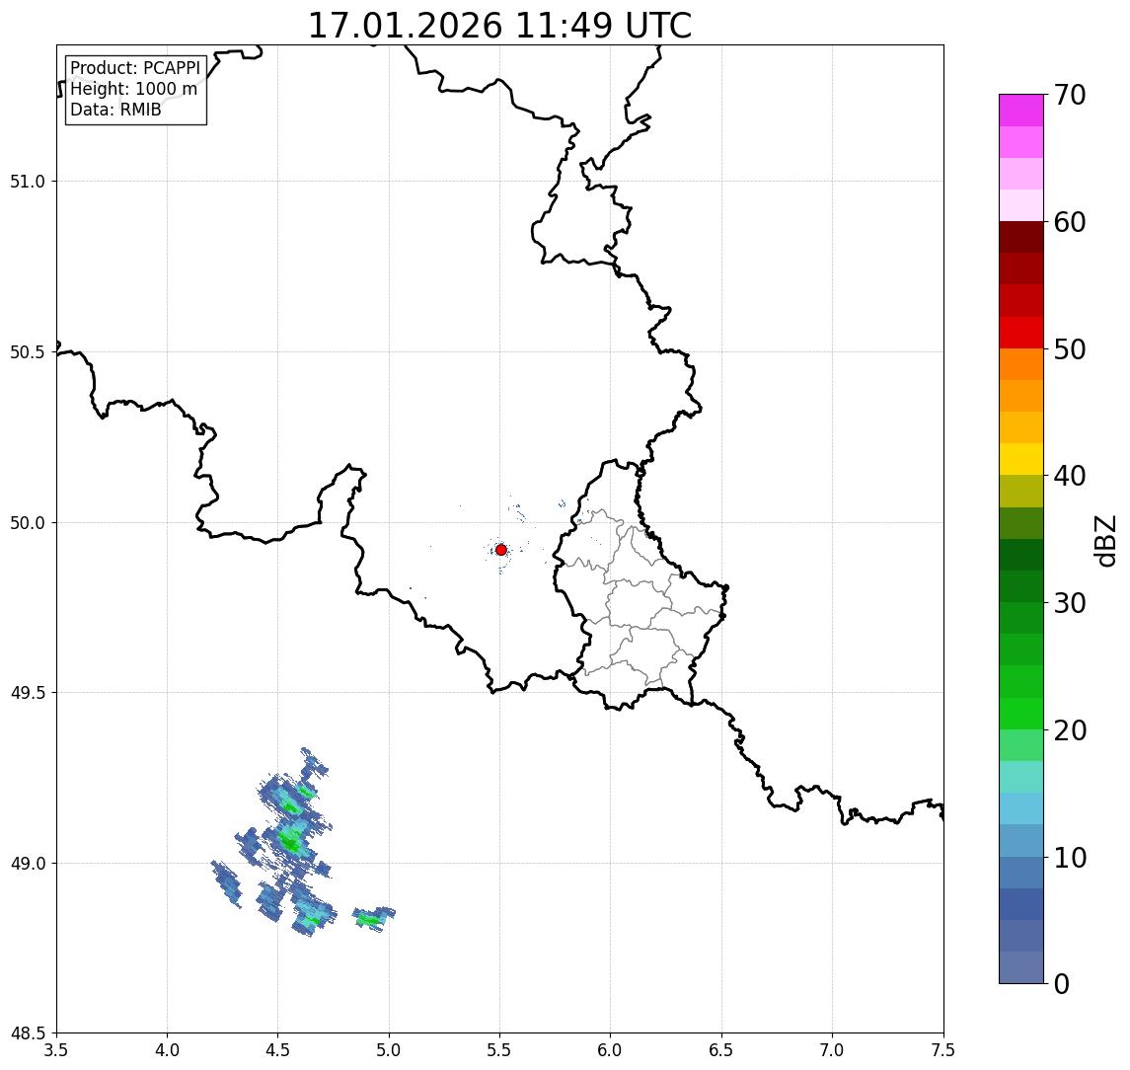Click the colorbar tick label 40
The width and height of the screenshot is (1130, 1070).
pos(1070,476)
